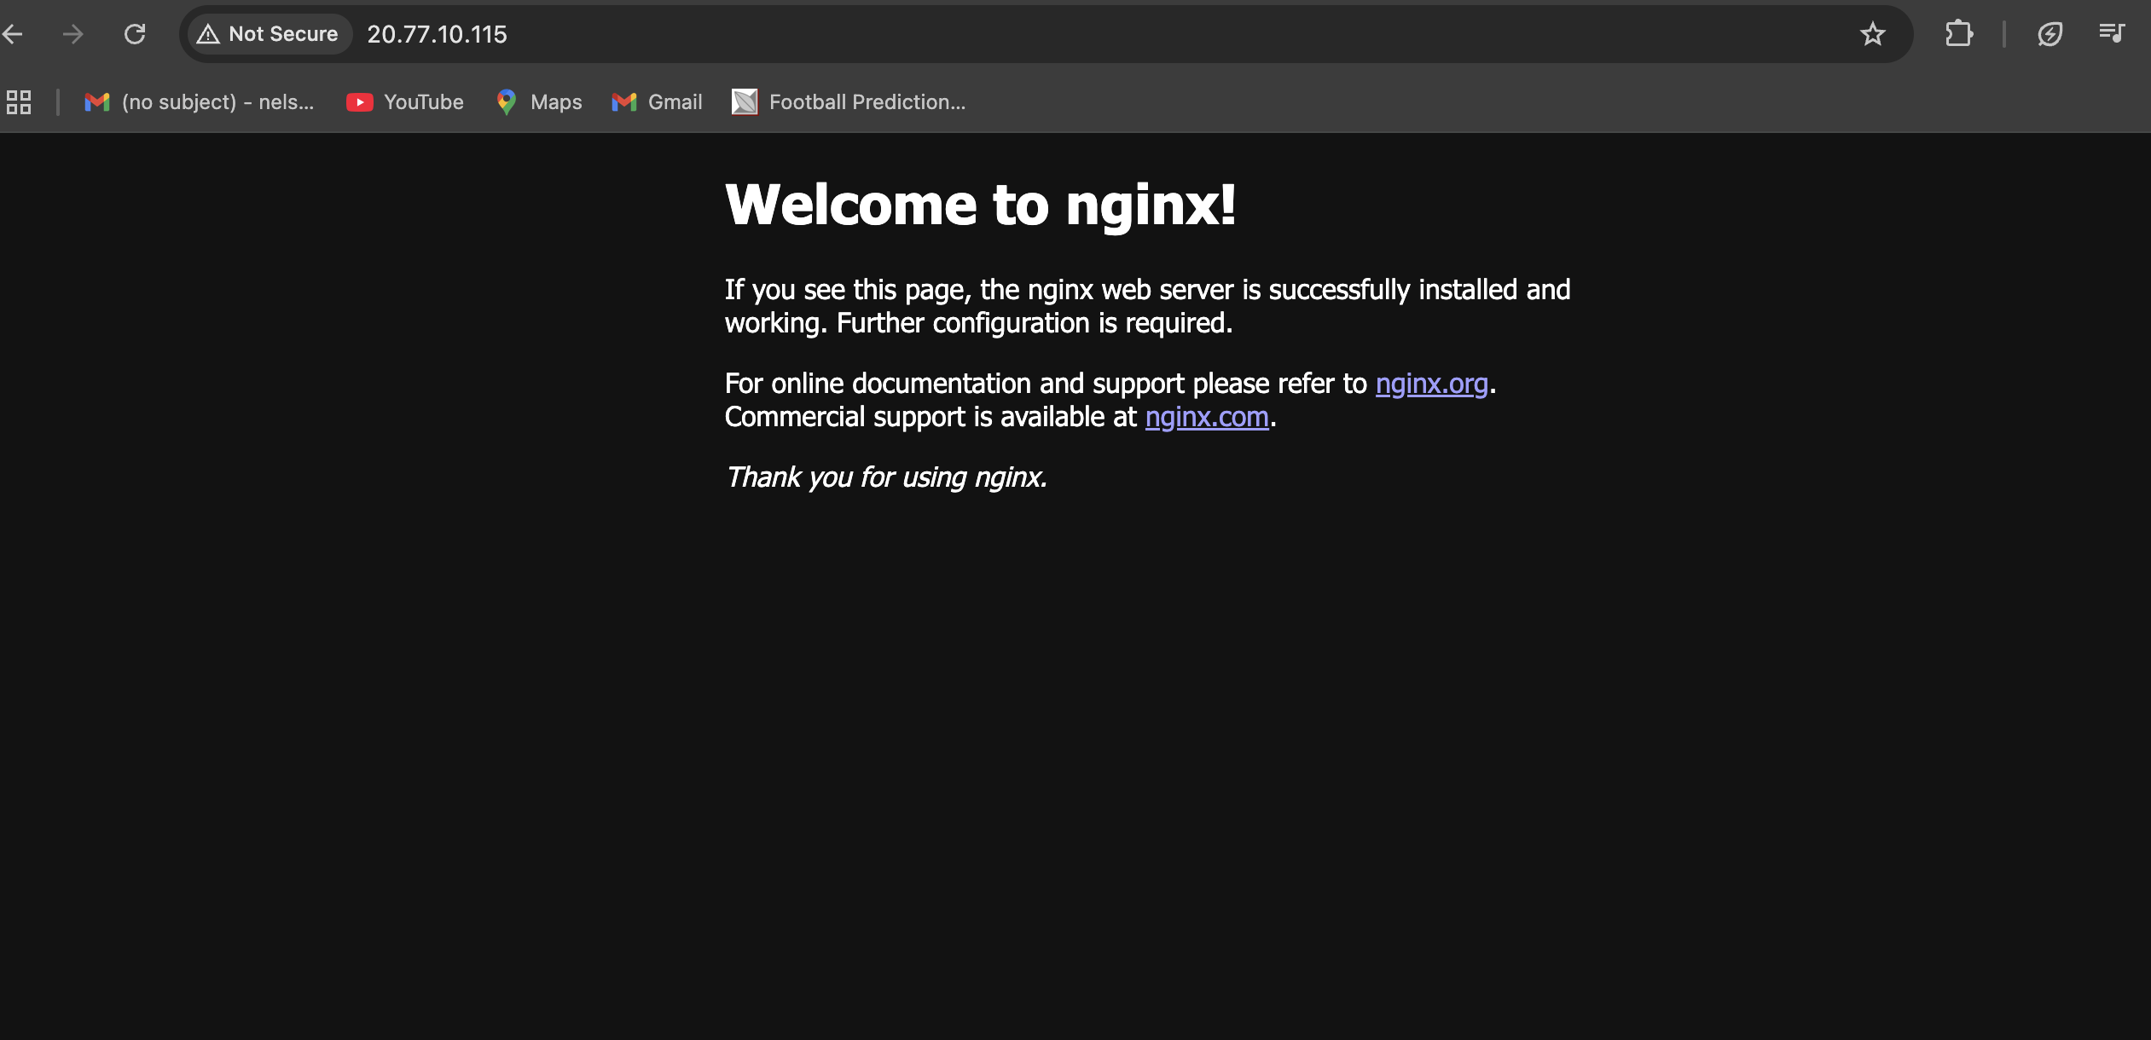The height and width of the screenshot is (1040, 2151).
Task: Click the Thank you for using nginx text
Action: [886, 477]
